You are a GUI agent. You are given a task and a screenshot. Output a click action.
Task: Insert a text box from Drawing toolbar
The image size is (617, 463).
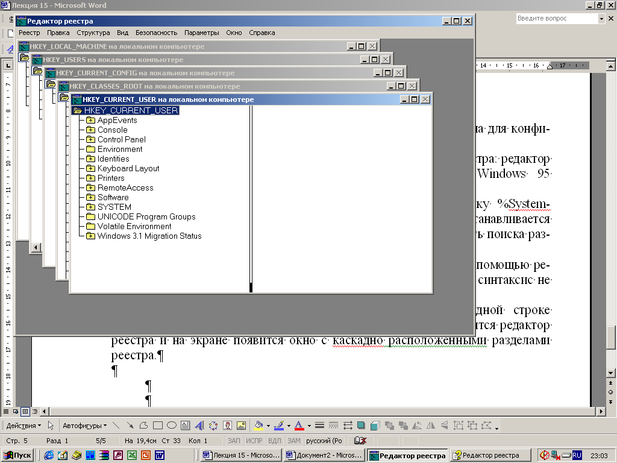[x=186, y=426]
